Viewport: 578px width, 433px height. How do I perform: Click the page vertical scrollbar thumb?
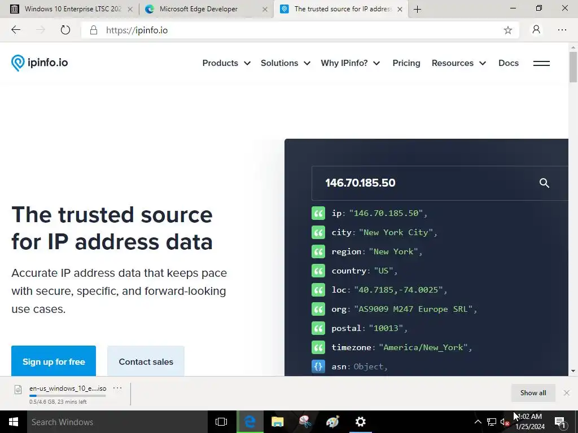(573, 67)
